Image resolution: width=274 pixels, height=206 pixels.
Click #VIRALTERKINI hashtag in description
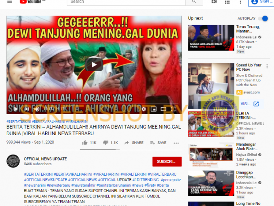[x=133, y=174]
